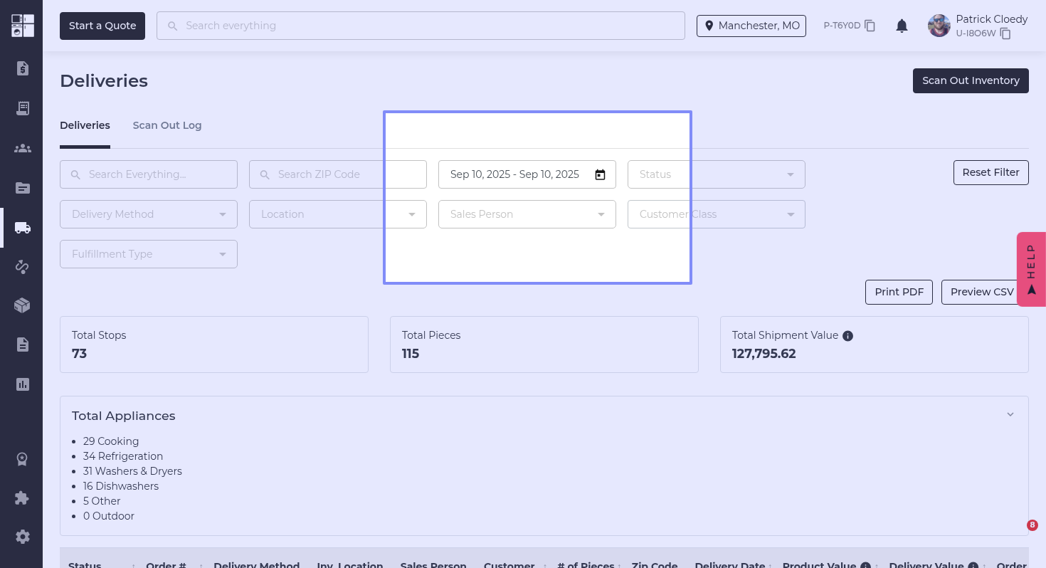This screenshot has height=568, width=1046.
Task: Copy the P-T6Y0D code
Action: [870, 26]
